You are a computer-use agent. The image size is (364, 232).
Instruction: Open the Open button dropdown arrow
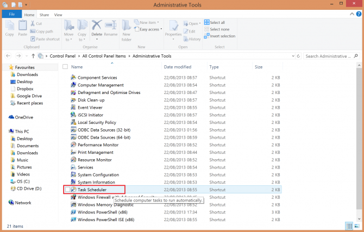pyautogui.click(x=200, y=23)
